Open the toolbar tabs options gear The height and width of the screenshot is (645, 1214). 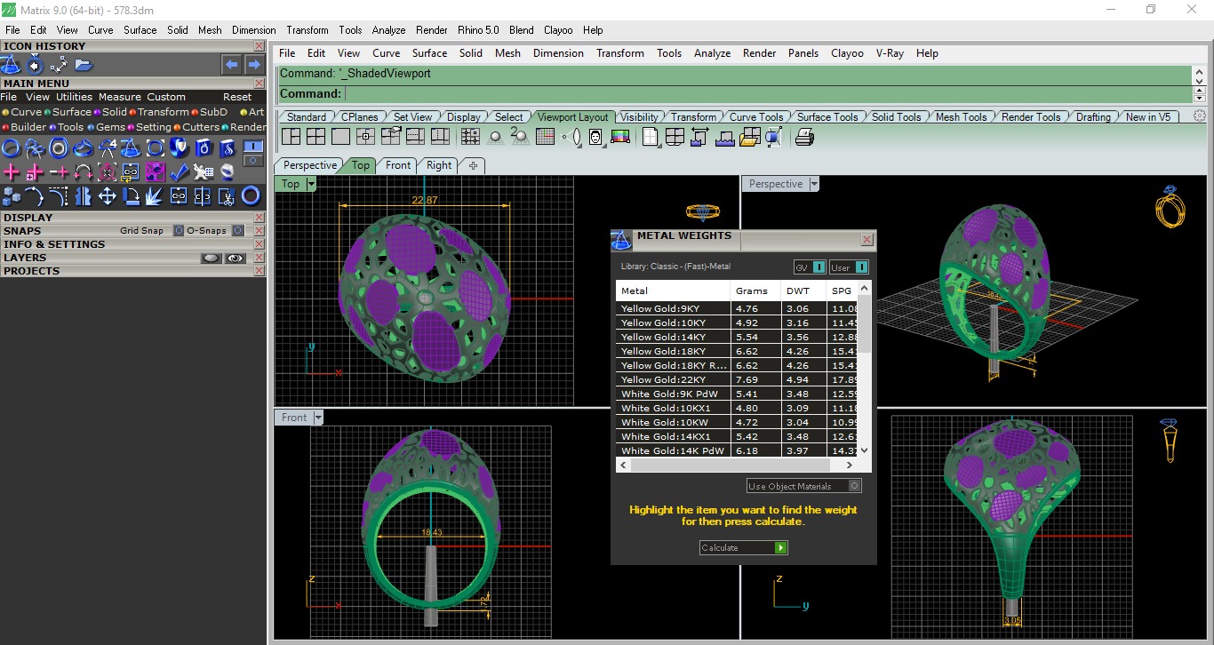pyautogui.click(x=1199, y=116)
